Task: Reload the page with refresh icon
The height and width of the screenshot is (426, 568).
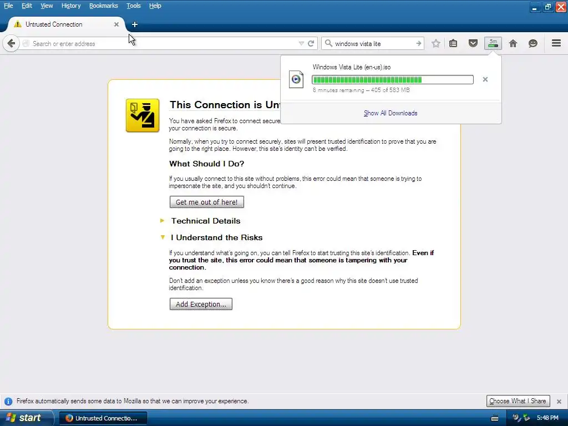Action: point(311,43)
